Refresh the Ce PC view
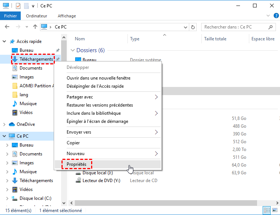This screenshot has height=215, width=280. point(193,27)
